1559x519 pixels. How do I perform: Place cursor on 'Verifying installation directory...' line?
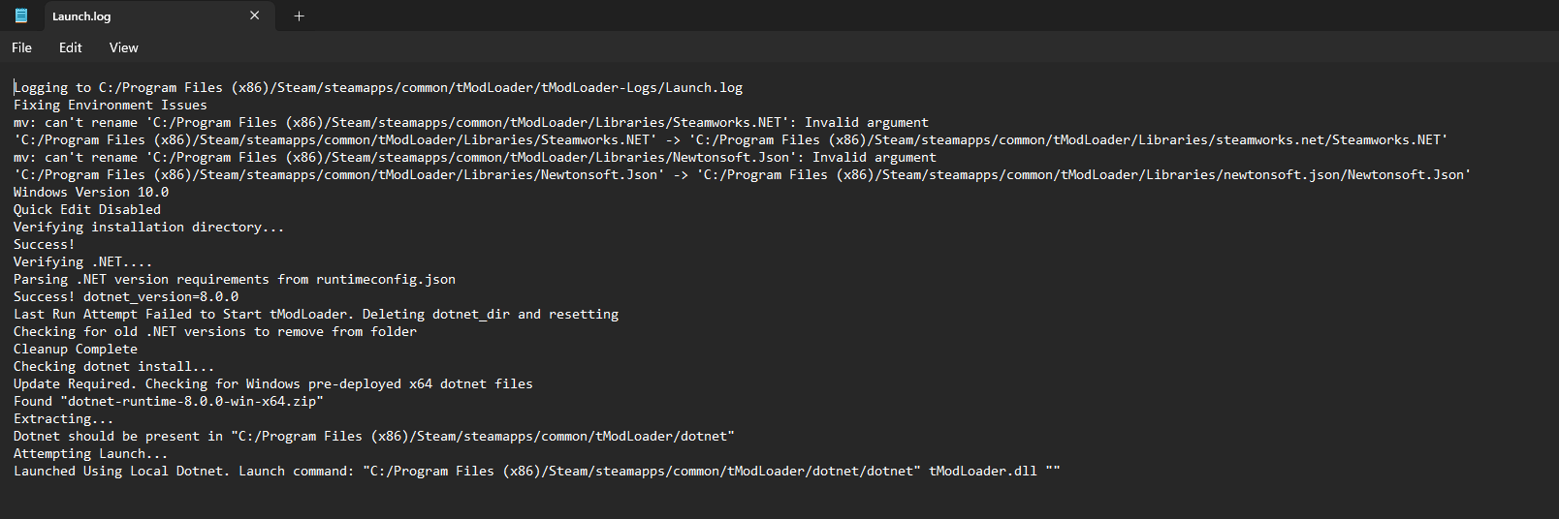(148, 228)
